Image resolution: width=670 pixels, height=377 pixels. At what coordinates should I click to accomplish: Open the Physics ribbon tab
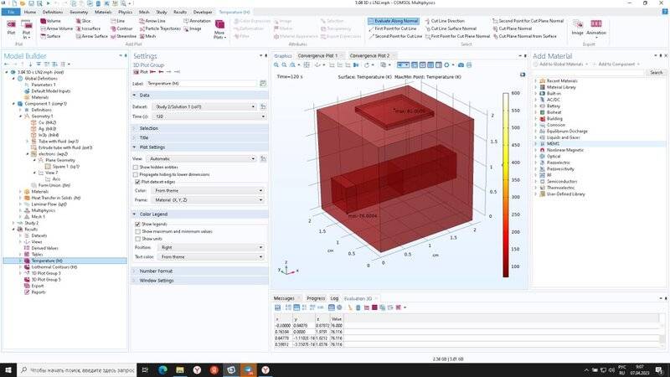[x=125, y=13]
